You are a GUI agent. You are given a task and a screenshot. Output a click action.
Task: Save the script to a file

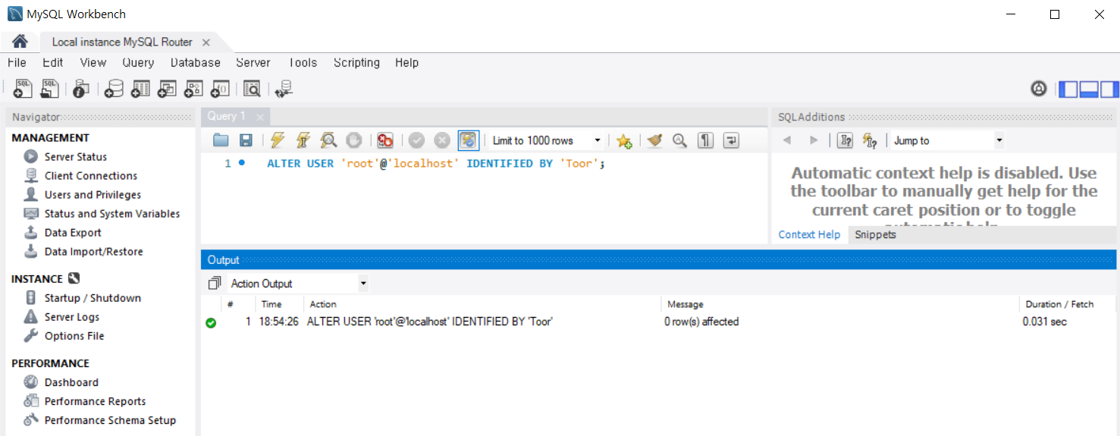246,140
